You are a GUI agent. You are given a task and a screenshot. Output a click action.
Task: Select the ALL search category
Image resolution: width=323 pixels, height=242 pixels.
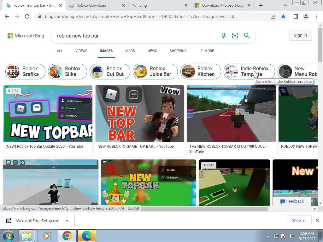click(x=60, y=51)
